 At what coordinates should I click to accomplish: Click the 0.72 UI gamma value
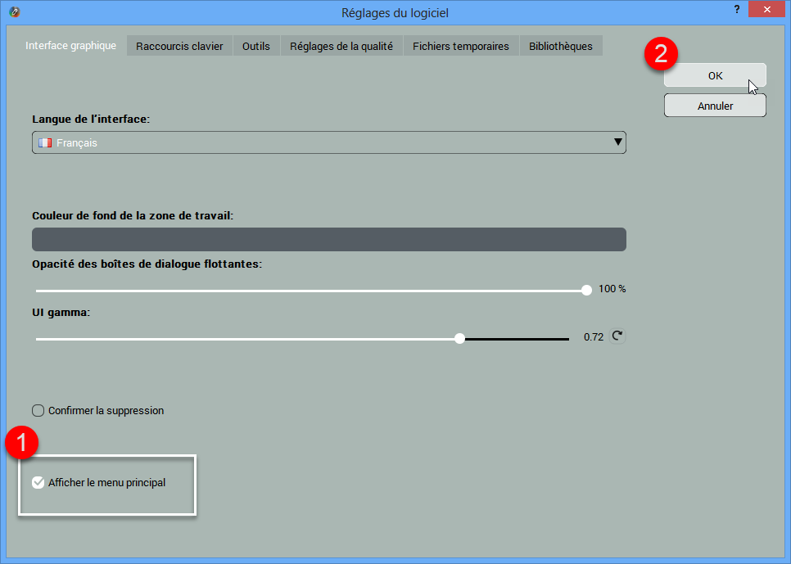594,337
